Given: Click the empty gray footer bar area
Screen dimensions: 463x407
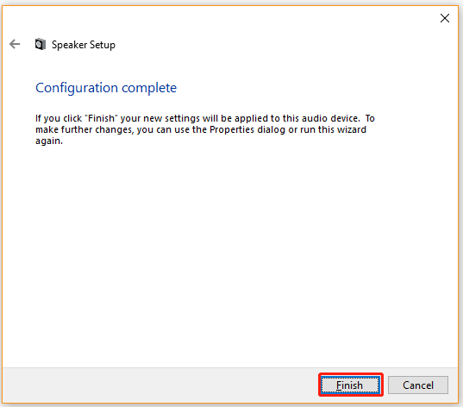Looking at the screenshot, I should (160, 385).
